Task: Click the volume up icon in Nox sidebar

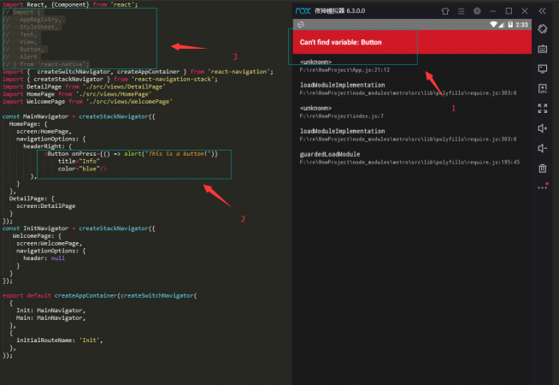Action: 543,128
